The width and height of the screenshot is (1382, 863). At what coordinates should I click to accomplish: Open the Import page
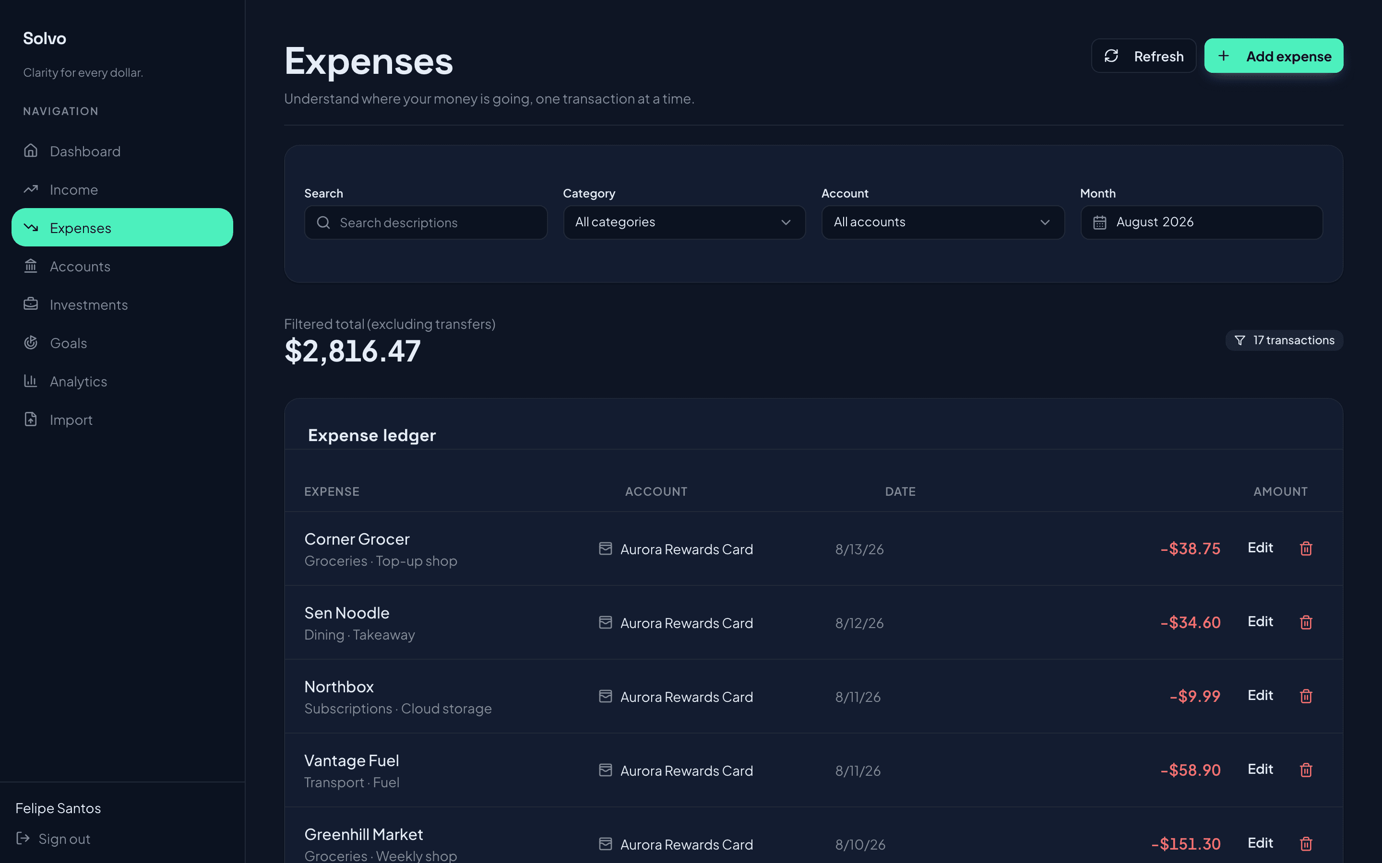(122, 419)
